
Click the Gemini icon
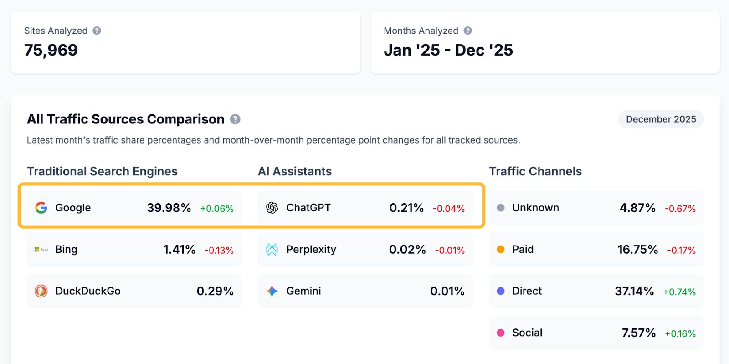[272, 291]
